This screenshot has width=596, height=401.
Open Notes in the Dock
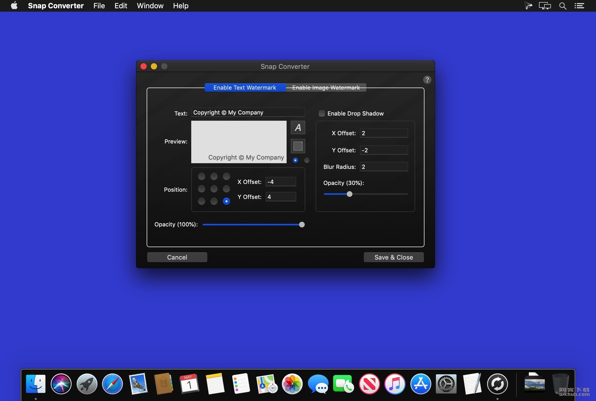point(215,384)
